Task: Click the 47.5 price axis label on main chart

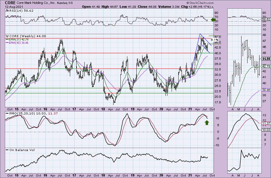Action: click(x=217, y=37)
